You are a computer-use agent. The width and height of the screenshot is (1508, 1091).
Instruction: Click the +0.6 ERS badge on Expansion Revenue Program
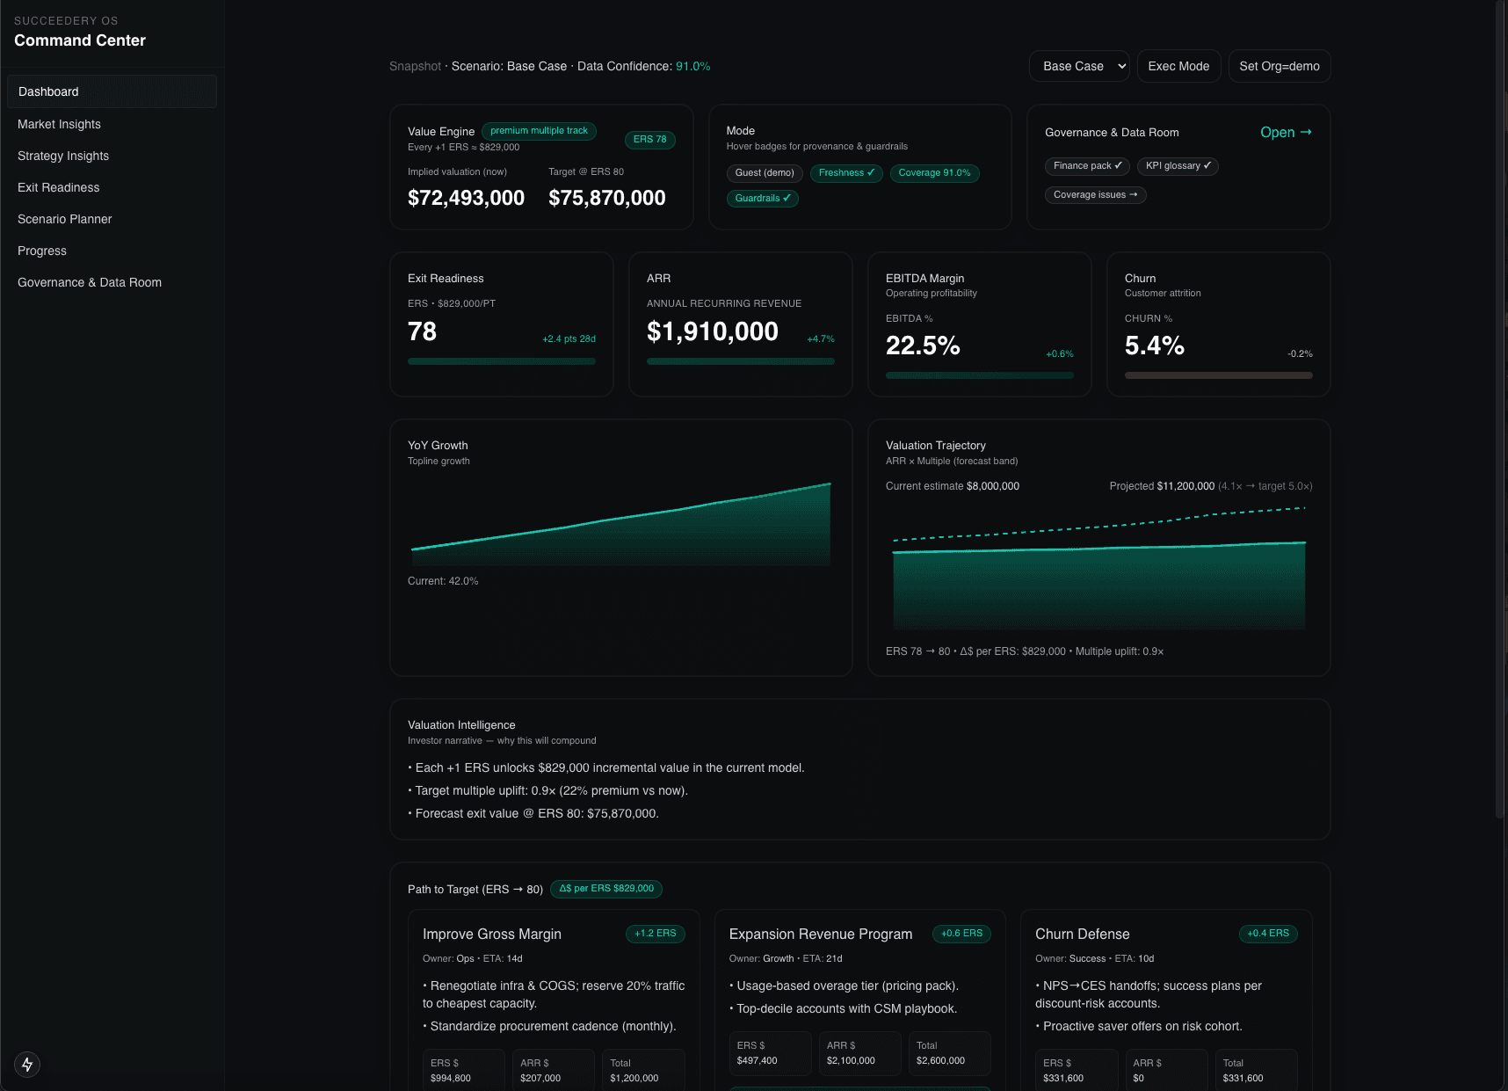coord(961,934)
